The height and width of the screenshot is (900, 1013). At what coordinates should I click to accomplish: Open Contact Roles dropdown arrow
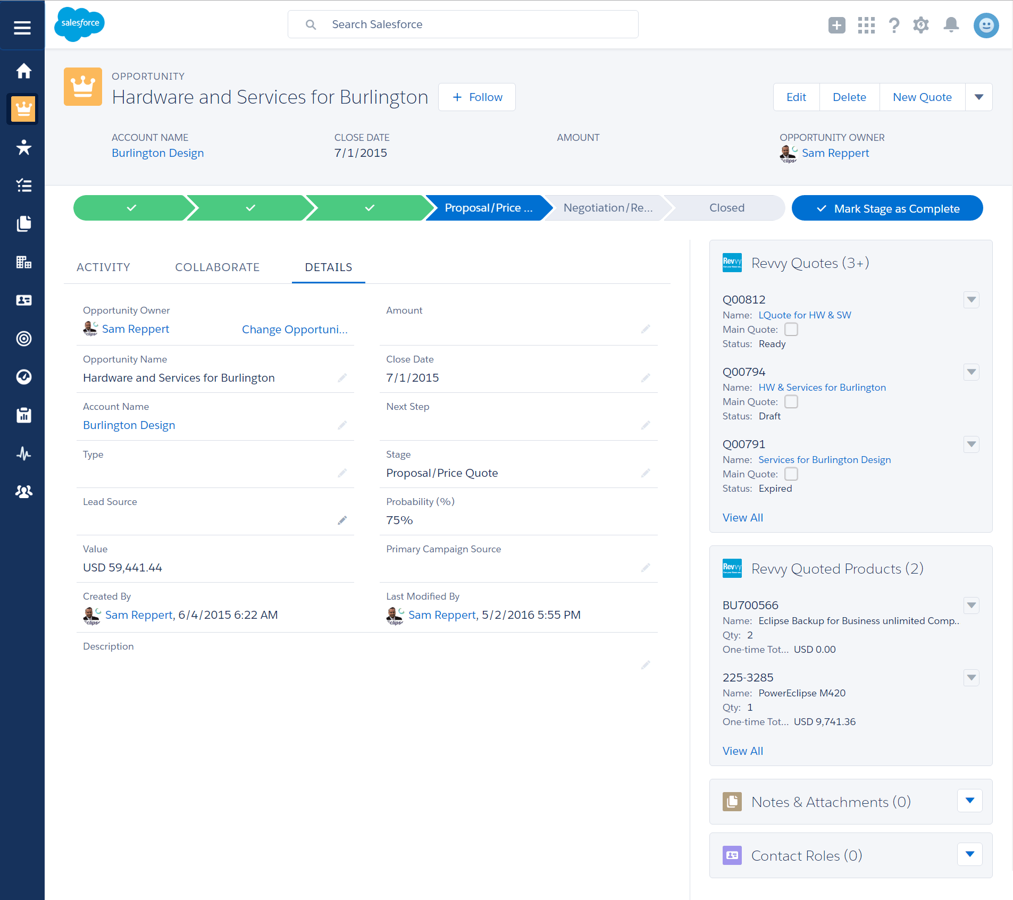coord(970,854)
